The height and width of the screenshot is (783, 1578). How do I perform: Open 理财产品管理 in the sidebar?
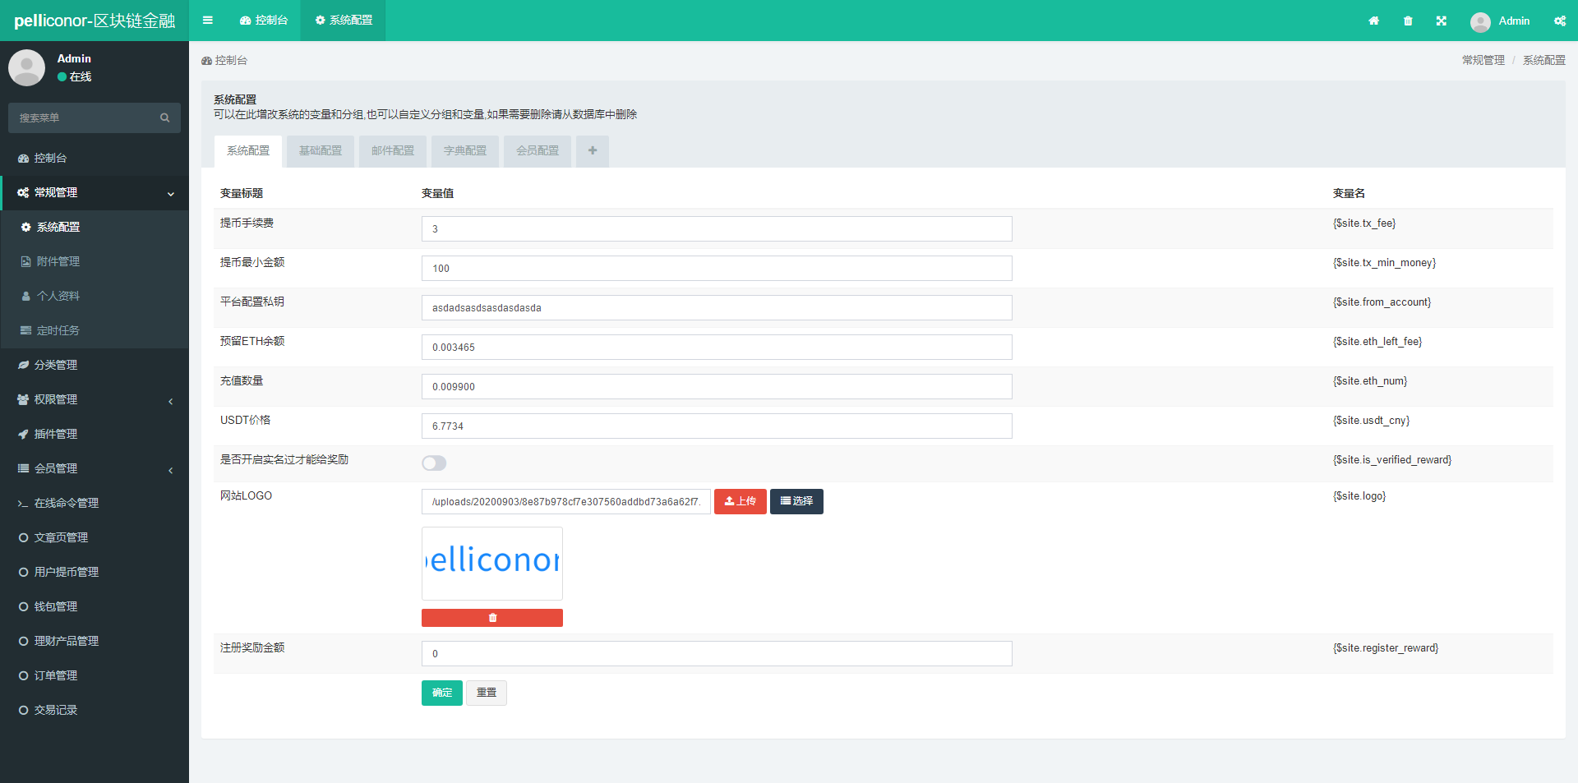tap(95, 641)
